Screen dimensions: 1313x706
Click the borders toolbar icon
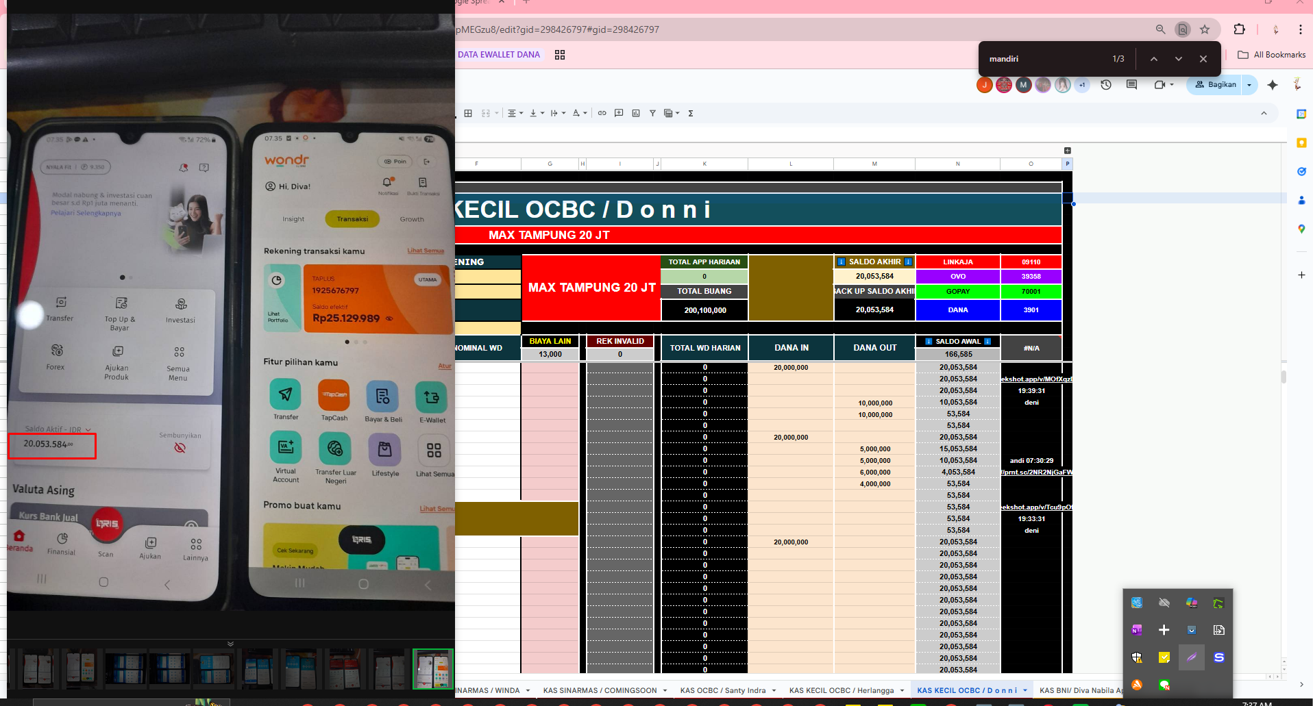tap(468, 113)
